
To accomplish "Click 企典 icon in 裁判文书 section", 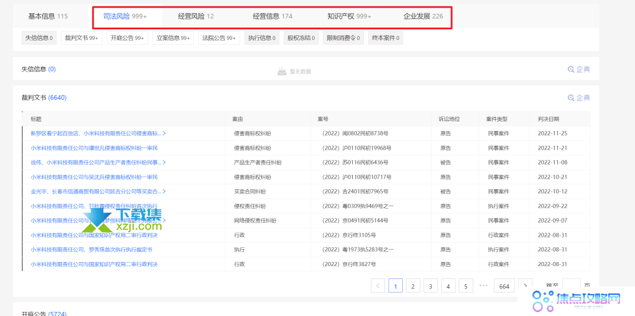I will [x=579, y=98].
